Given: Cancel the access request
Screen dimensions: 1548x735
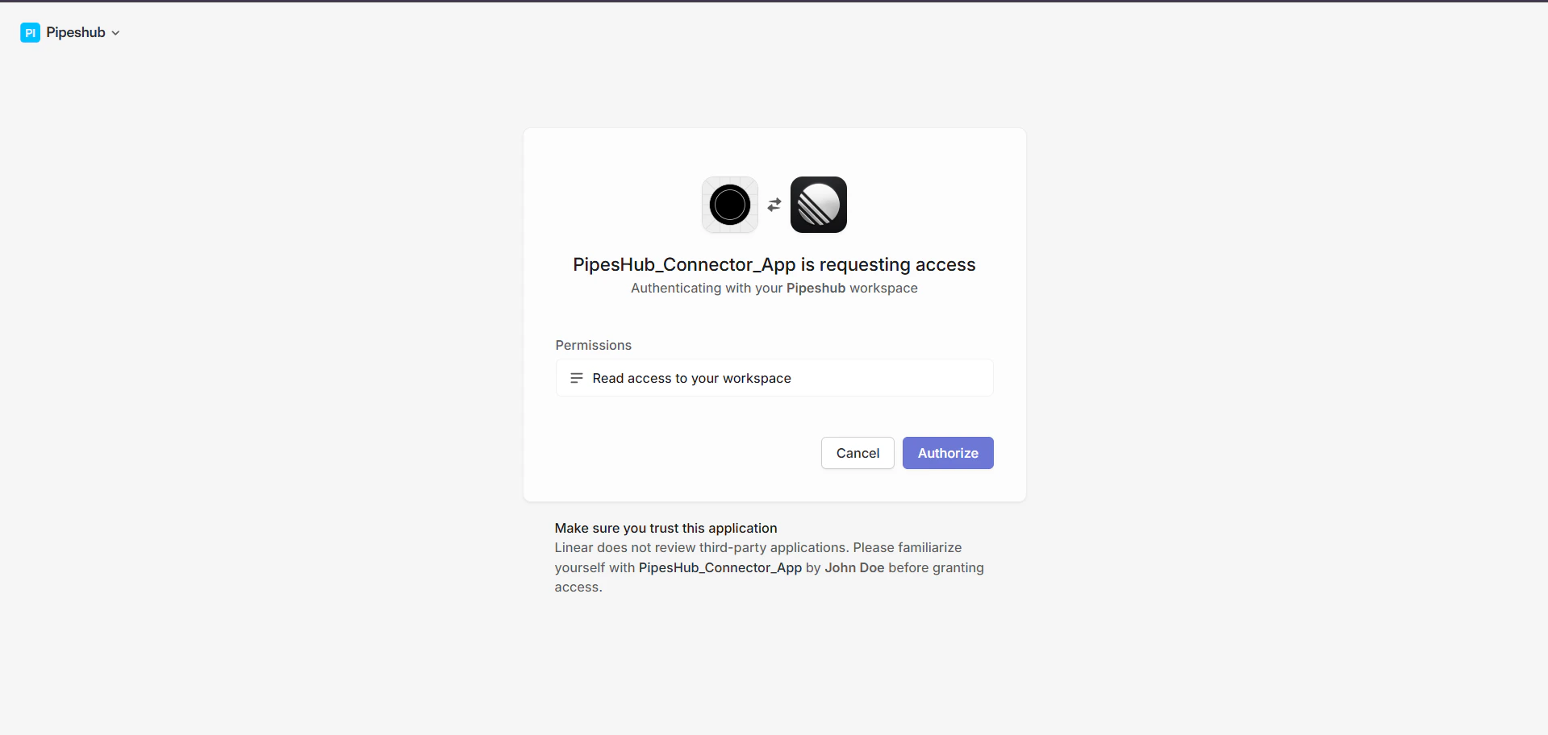Looking at the screenshot, I should pos(857,452).
